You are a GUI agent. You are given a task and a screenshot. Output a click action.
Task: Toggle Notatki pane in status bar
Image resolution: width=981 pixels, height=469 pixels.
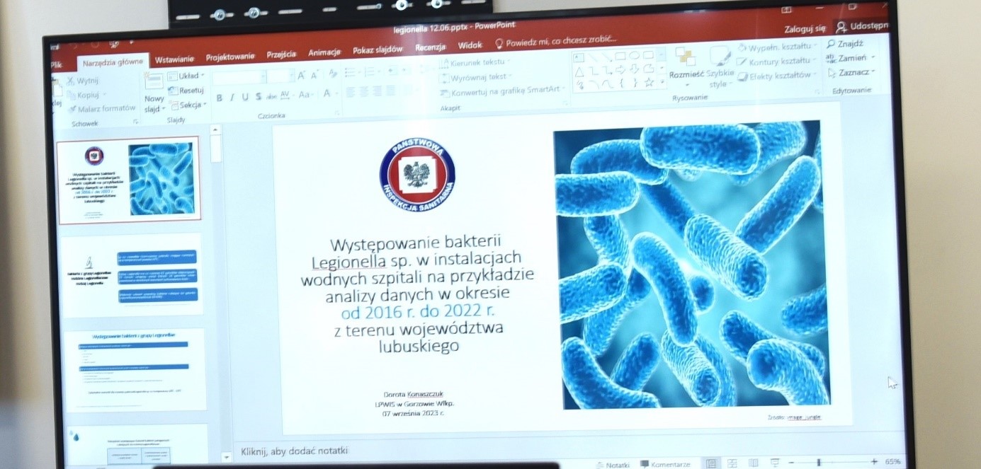(613, 465)
